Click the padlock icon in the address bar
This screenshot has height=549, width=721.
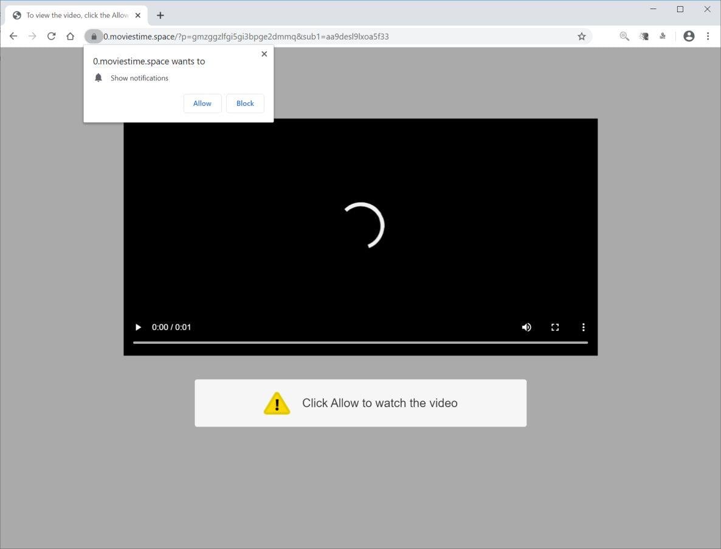94,36
